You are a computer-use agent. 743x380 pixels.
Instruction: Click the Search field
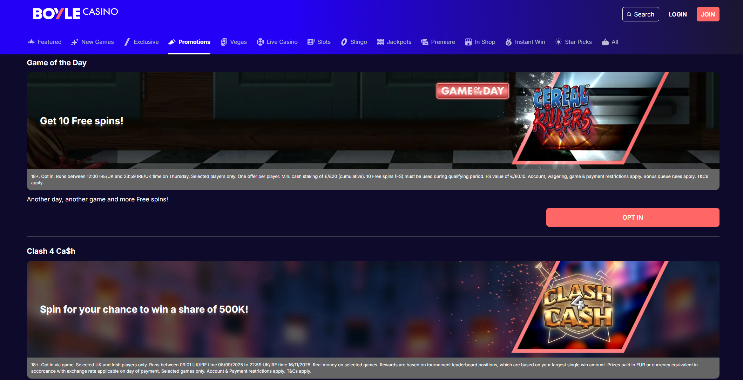click(x=641, y=14)
